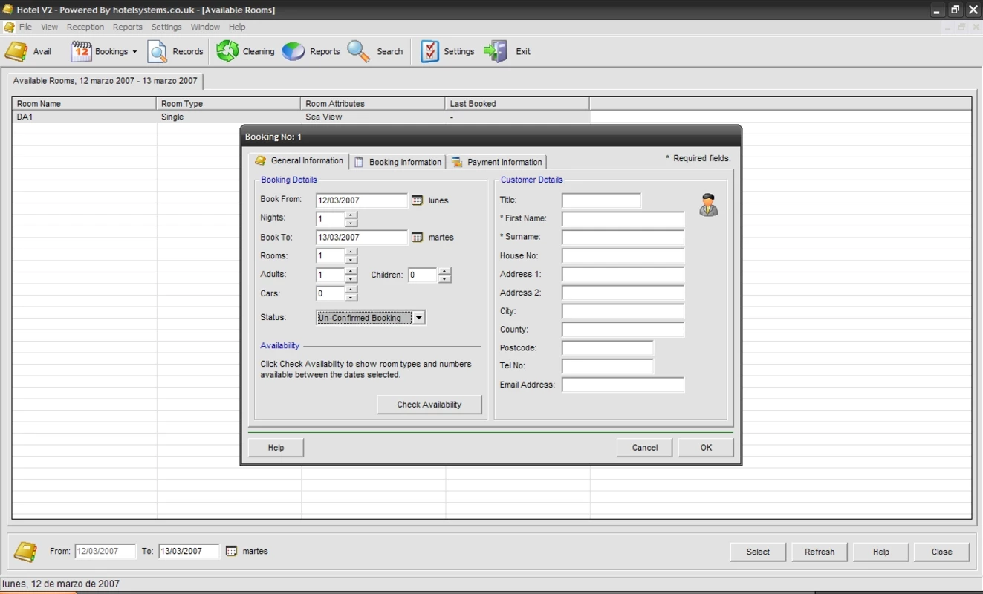The image size is (983, 594).
Task: Open the Settings menu in menu bar
Action: point(166,27)
